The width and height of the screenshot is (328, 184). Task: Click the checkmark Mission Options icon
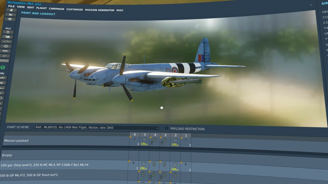pos(5,56)
